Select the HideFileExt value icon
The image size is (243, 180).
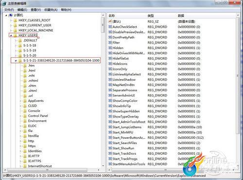coord(110,58)
